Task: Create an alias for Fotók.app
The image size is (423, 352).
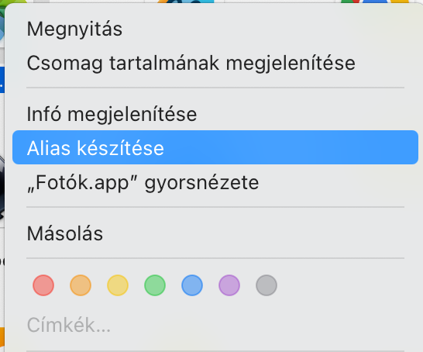Action: [x=215, y=147]
